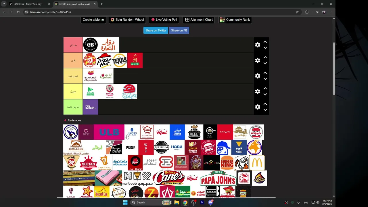368x207 pixels.
Task: Pick the Papa John's Pizza logo
Action: click(x=218, y=178)
